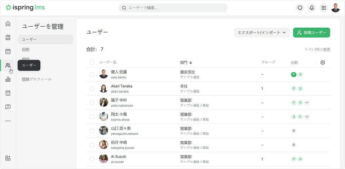345x169 pixels.
Task: Check the box for Ai Suzuki
Action: pyautogui.click(x=92, y=159)
